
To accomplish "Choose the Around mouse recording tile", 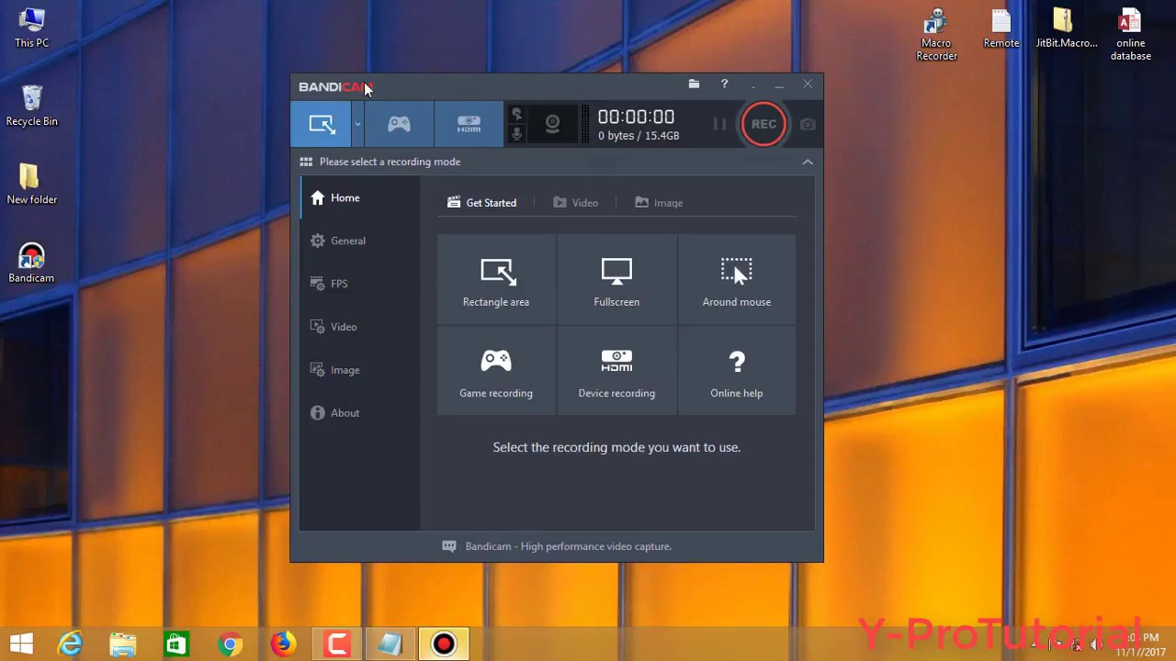I will point(737,280).
